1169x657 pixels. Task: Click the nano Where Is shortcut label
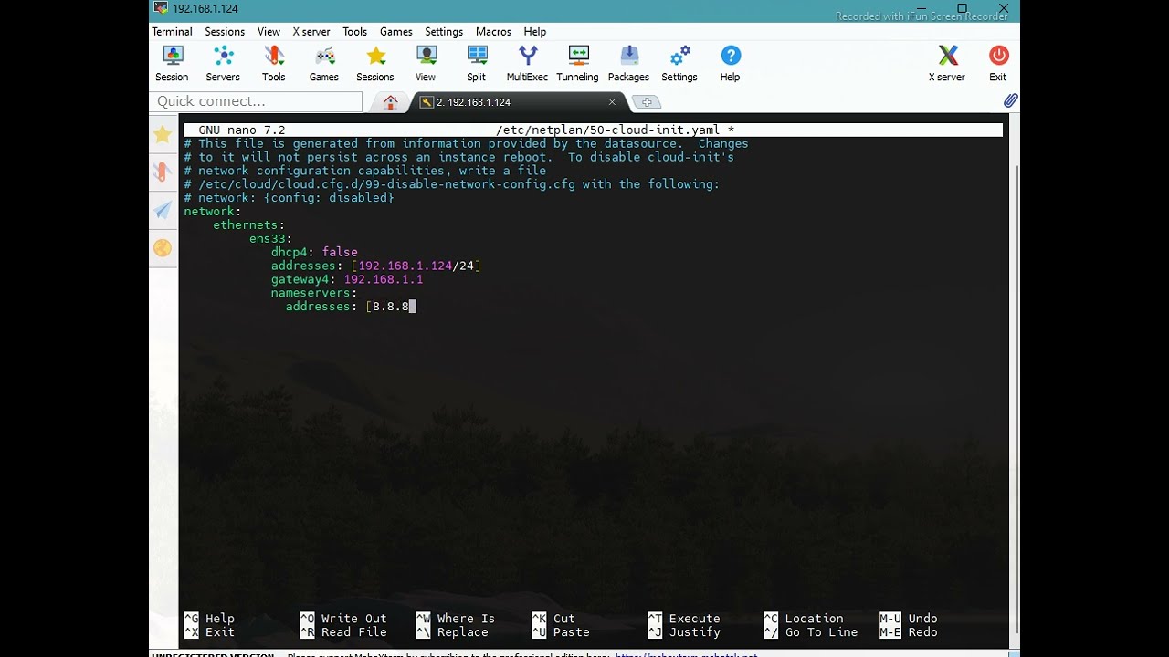pos(466,619)
